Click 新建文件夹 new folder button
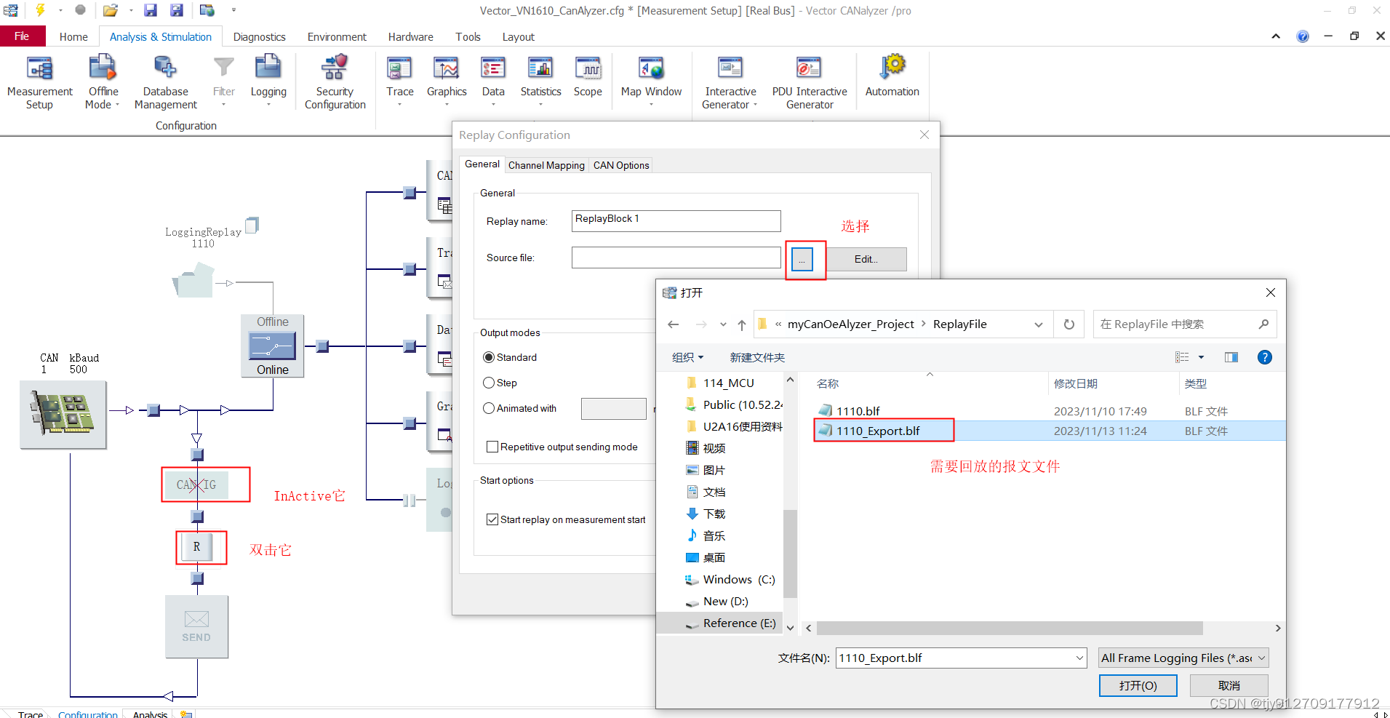The image size is (1390, 718). (x=757, y=357)
